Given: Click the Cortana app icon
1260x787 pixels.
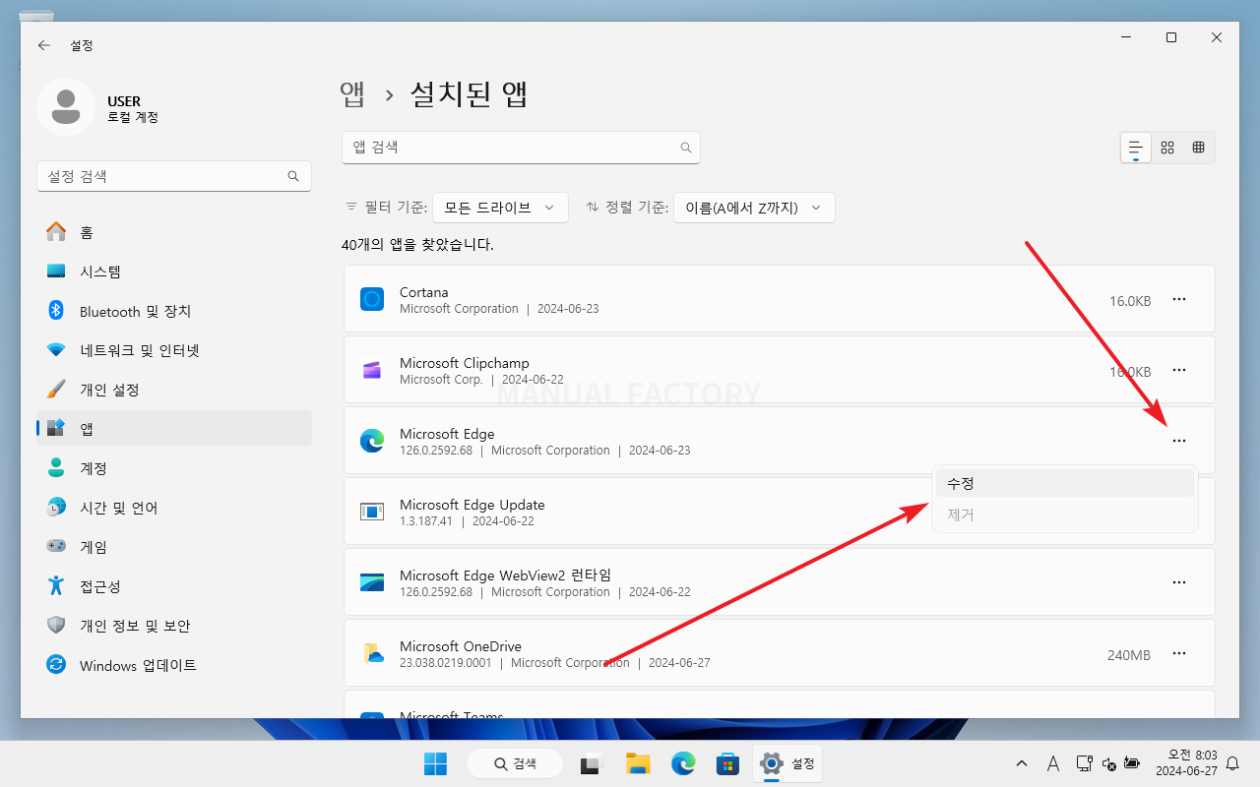Looking at the screenshot, I should click(x=372, y=300).
